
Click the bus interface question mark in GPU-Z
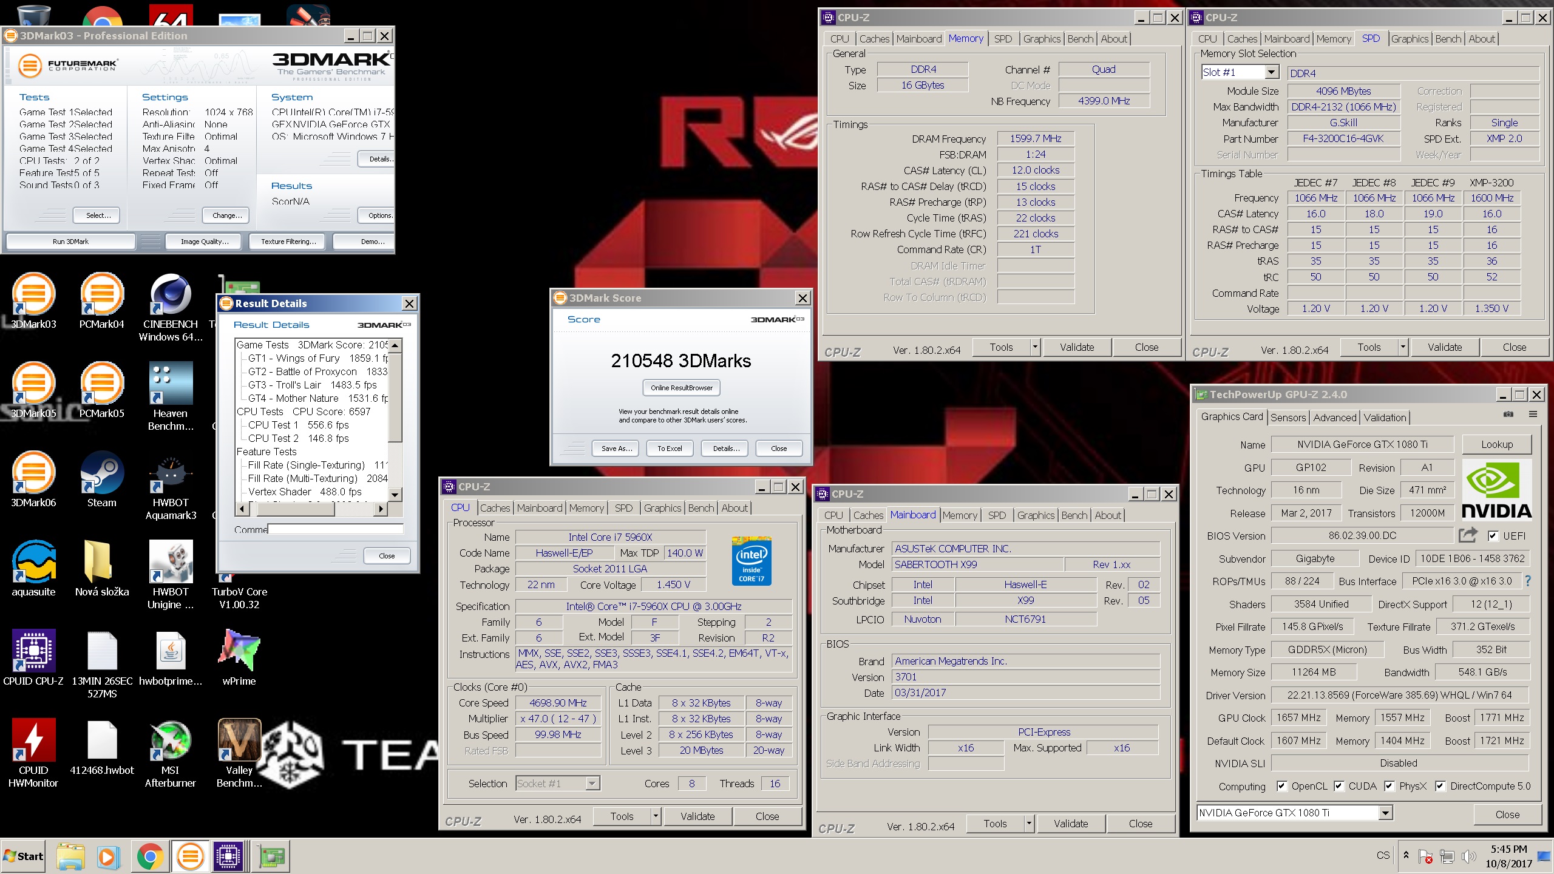(1528, 581)
